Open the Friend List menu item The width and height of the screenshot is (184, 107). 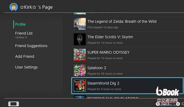pyautogui.click(x=24, y=33)
